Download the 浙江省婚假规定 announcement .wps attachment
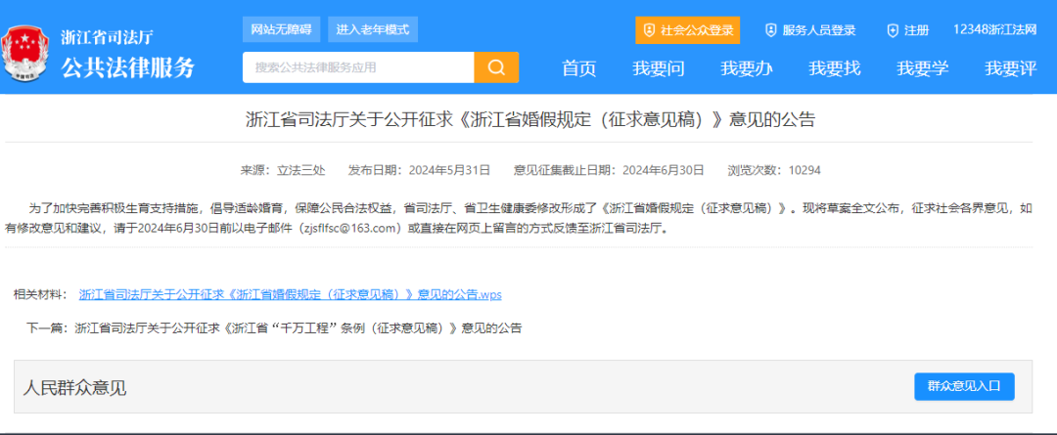Viewport: 1057px width, 435px height. point(290,294)
